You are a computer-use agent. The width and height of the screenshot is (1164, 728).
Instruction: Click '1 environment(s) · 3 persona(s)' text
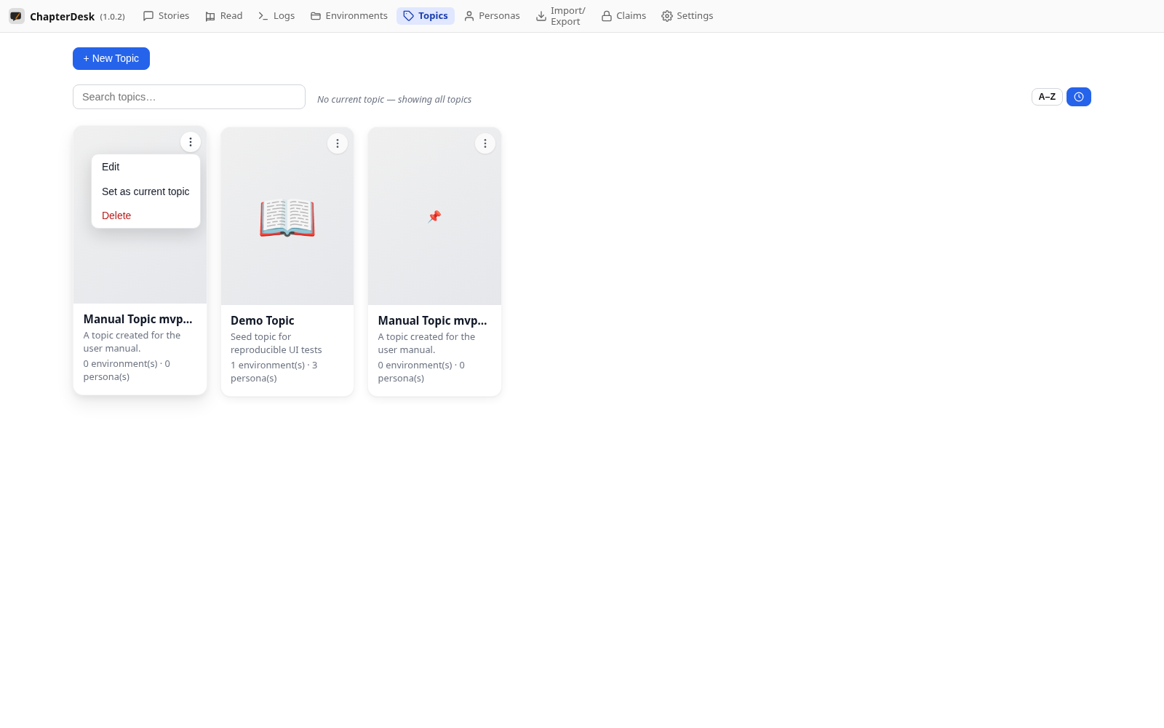(x=274, y=372)
